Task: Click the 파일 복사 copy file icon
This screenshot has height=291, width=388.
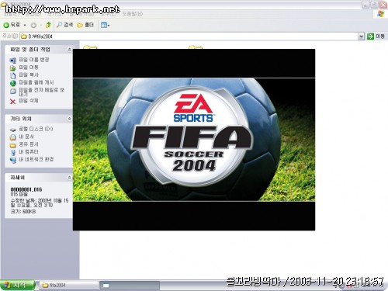Action: click(12, 75)
